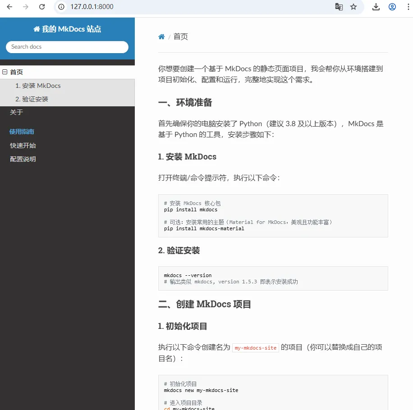Click heading 2. 验证安装 in content
Viewport: 413px width, 410px height.
179,251
